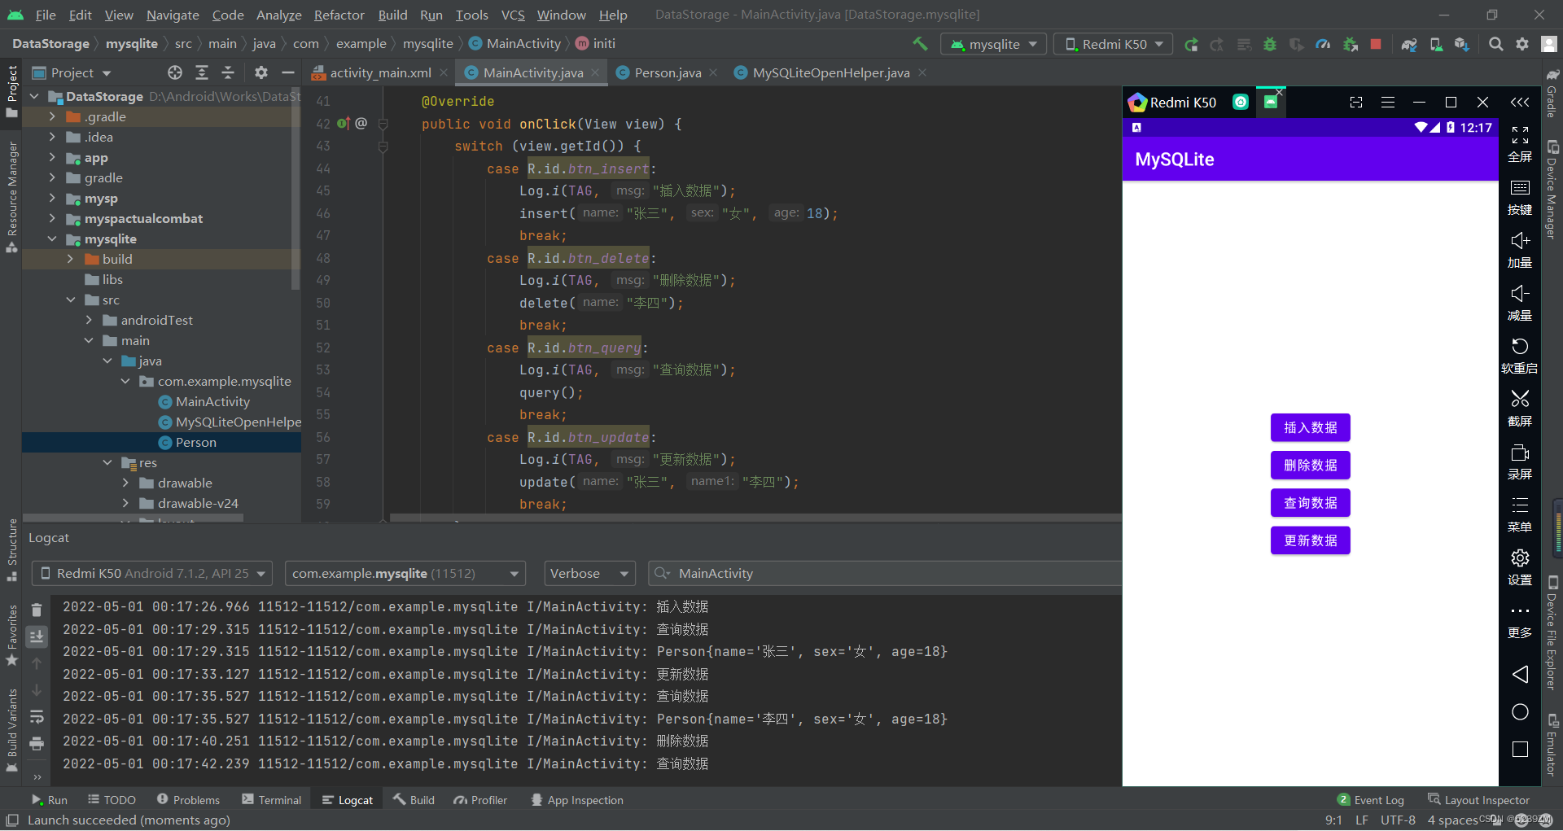Expand the androidTest folder

pos(90,321)
